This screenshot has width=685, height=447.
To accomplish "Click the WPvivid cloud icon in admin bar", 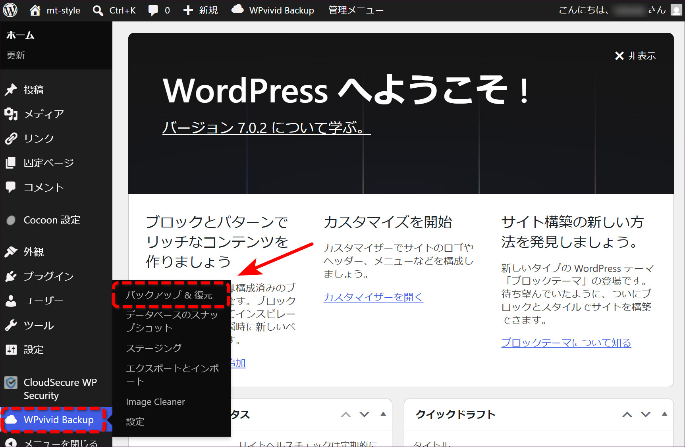I will pos(237,10).
